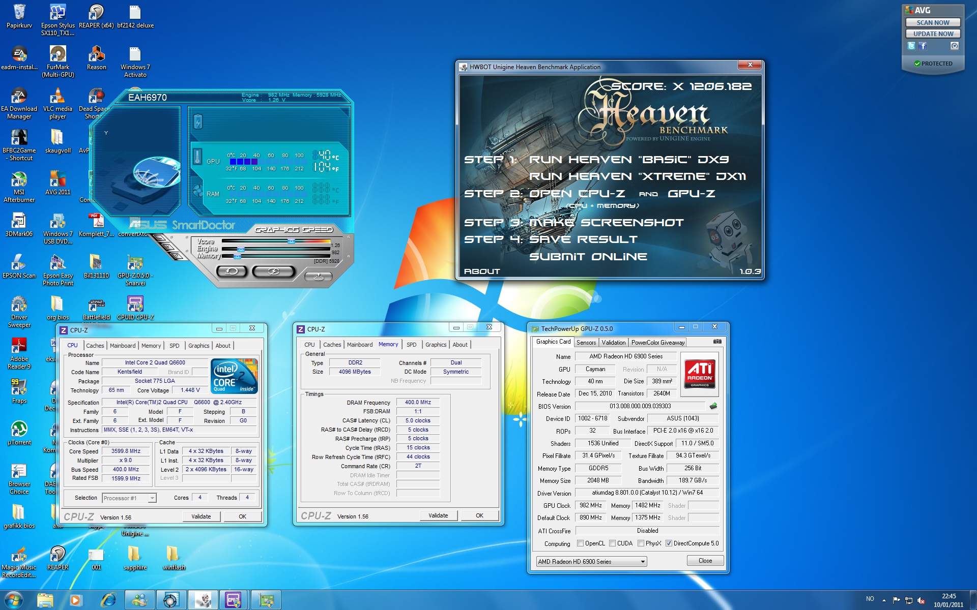Toggle the CUDA checkbox in GPU-Z
The width and height of the screenshot is (977, 610).
pos(612,543)
